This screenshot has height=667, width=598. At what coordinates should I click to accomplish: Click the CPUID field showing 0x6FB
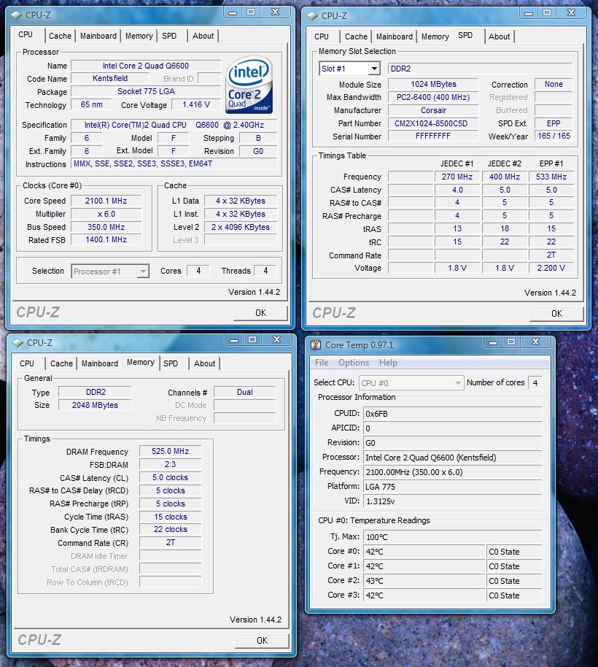[x=453, y=414]
